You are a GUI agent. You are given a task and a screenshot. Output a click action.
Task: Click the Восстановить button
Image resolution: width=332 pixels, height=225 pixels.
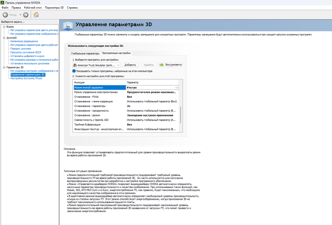click(171, 65)
